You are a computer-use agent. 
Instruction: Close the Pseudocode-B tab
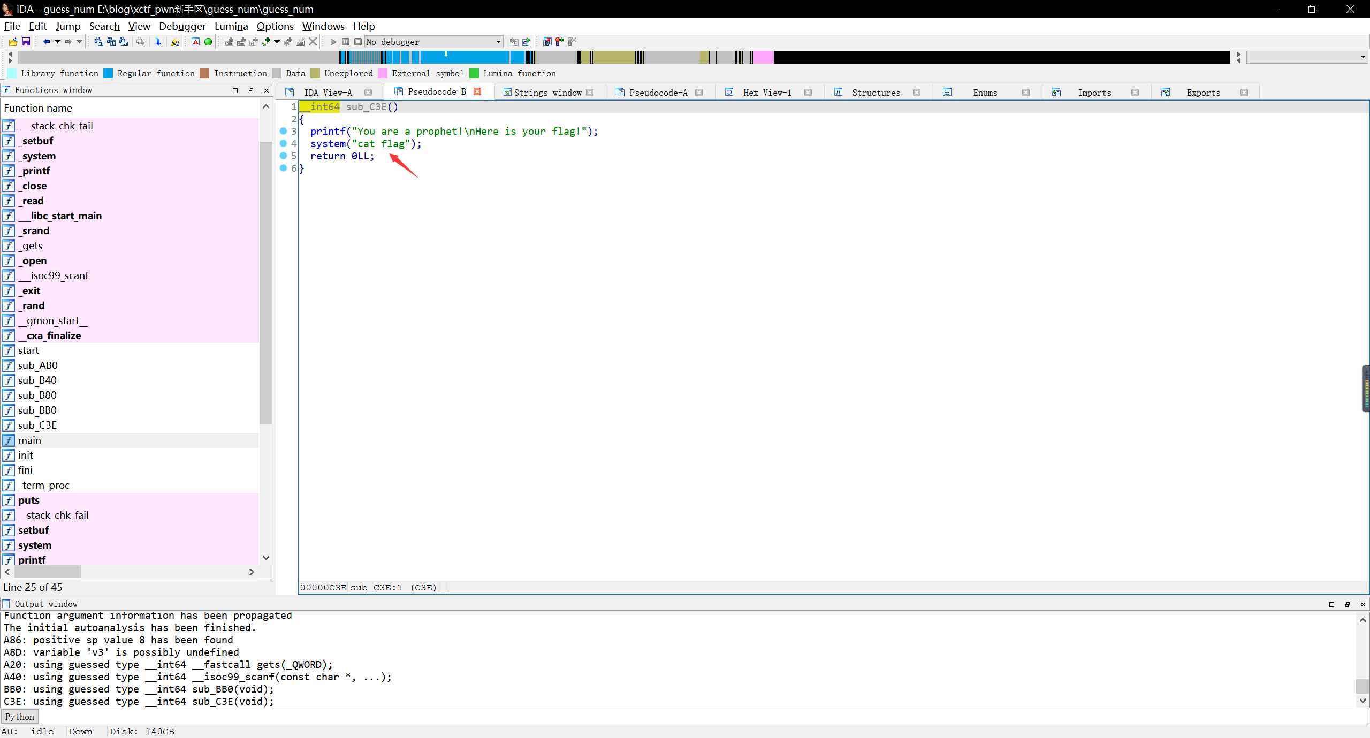477,91
